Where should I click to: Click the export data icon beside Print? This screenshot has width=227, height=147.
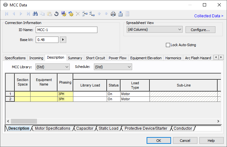(x=120, y=14)
